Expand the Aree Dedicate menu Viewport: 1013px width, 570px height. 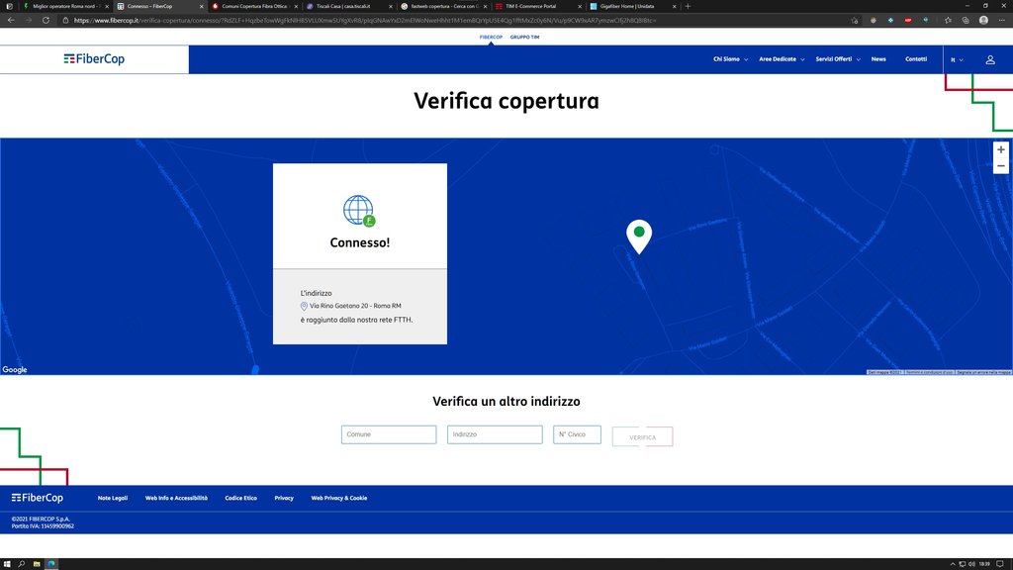(x=782, y=59)
